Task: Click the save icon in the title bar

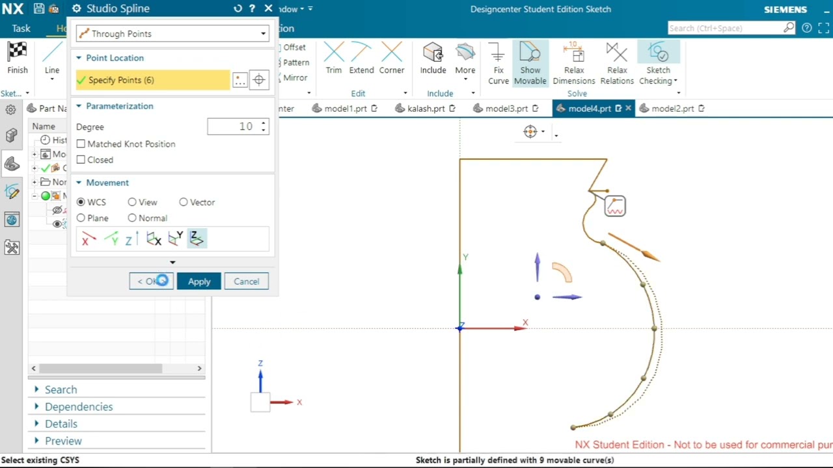Action: 39,9
